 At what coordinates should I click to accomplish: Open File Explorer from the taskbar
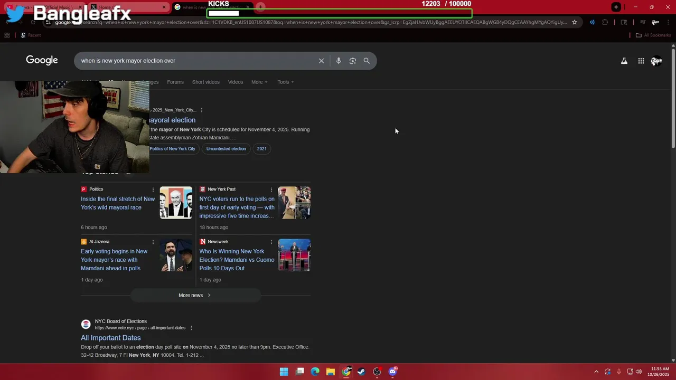[330, 372]
